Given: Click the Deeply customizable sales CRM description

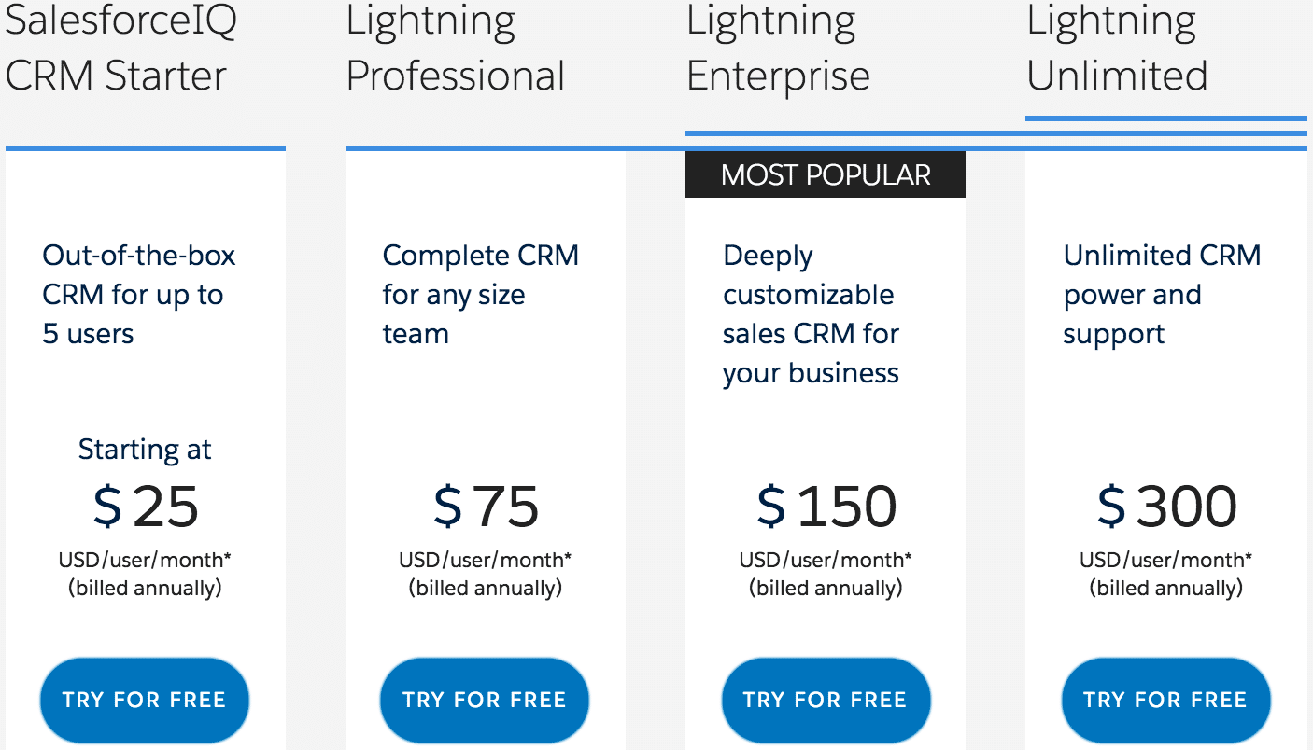Looking at the screenshot, I should click(811, 314).
